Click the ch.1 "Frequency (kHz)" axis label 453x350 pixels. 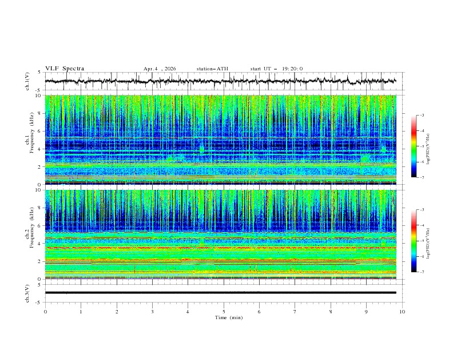(31, 133)
